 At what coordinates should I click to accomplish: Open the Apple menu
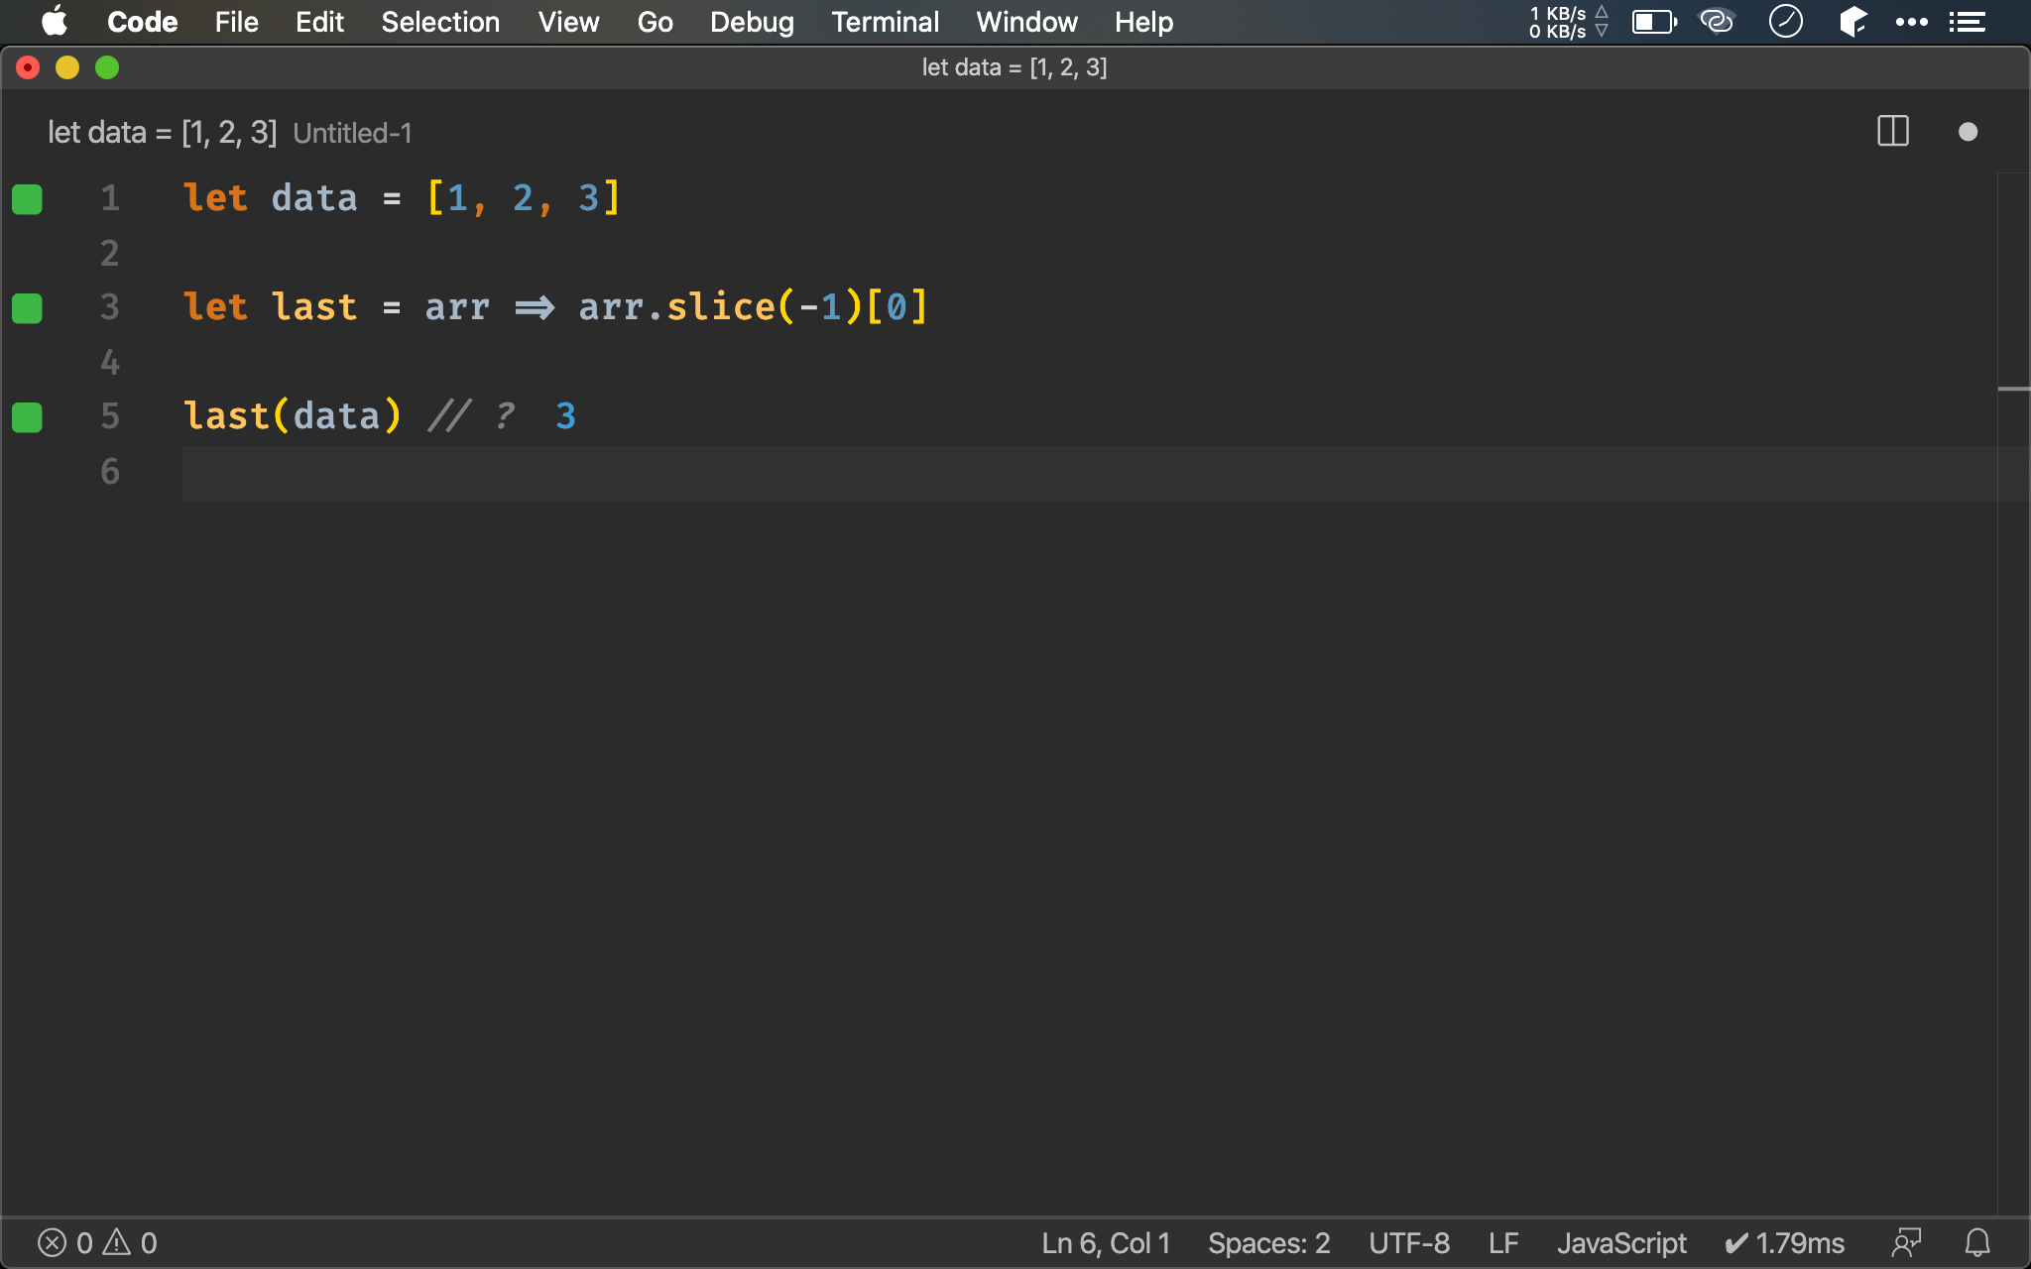[55, 22]
